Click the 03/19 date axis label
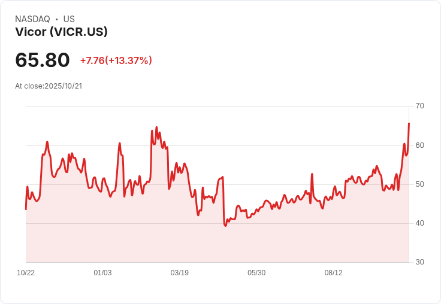 [x=179, y=273]
